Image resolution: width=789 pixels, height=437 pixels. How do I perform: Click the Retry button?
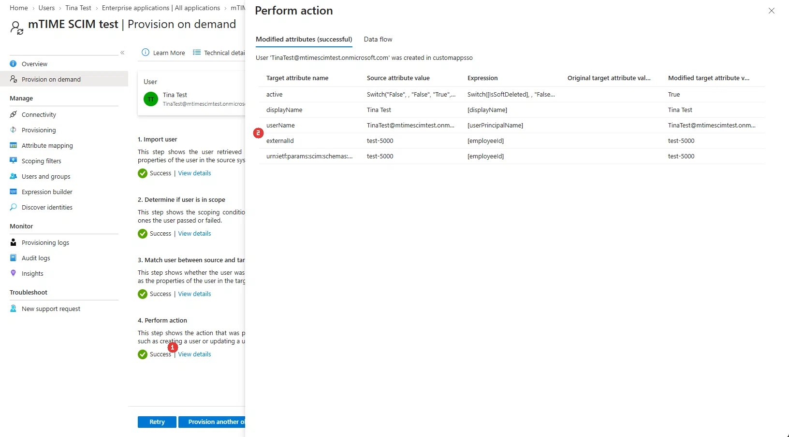tap(157, 422)
